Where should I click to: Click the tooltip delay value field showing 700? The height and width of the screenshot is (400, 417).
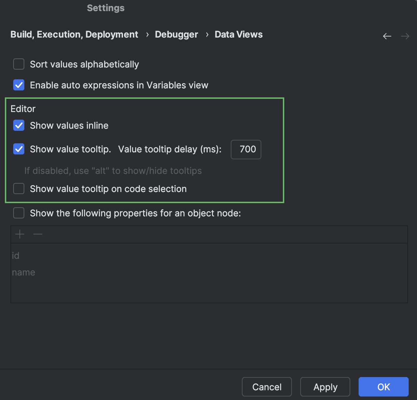pos(246,149)
